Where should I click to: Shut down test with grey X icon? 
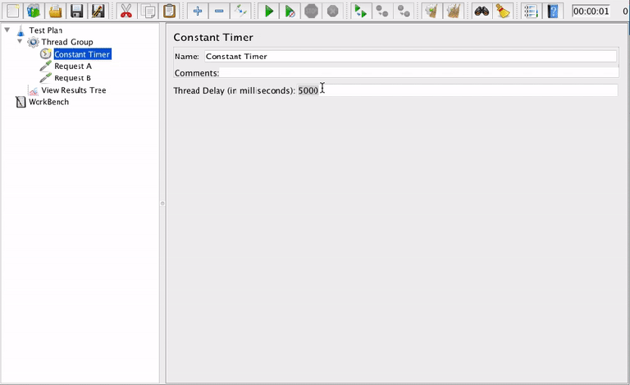click(333, 11)
